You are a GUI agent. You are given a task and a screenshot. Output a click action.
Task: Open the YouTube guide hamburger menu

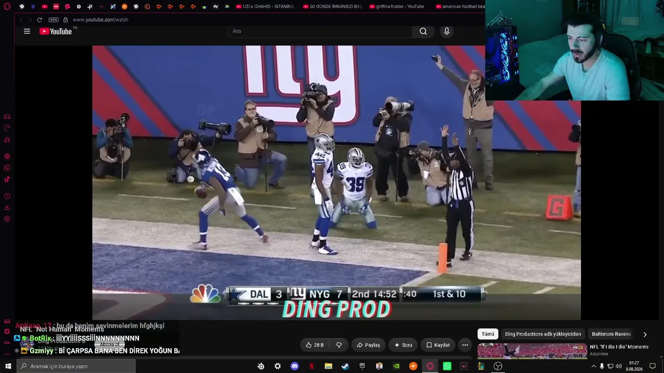27,31
